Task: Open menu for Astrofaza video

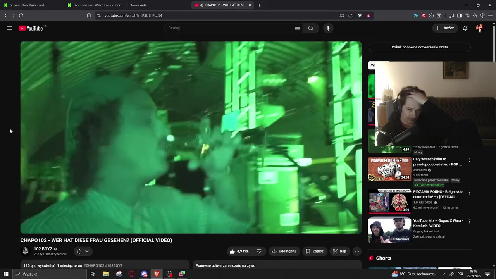Action: point(470,160)
